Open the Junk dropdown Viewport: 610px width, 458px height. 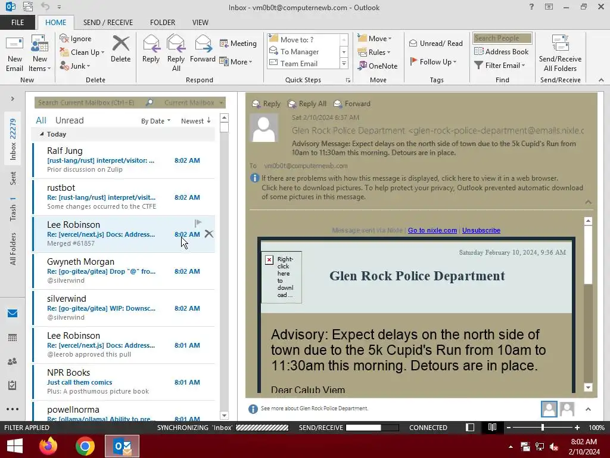coord(75,66)
